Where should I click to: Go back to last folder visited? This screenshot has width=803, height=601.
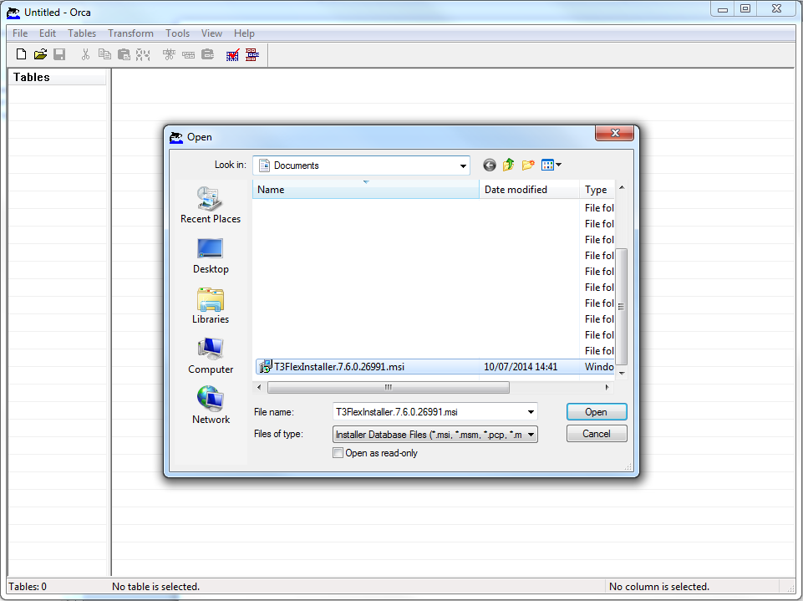[490, 166]
